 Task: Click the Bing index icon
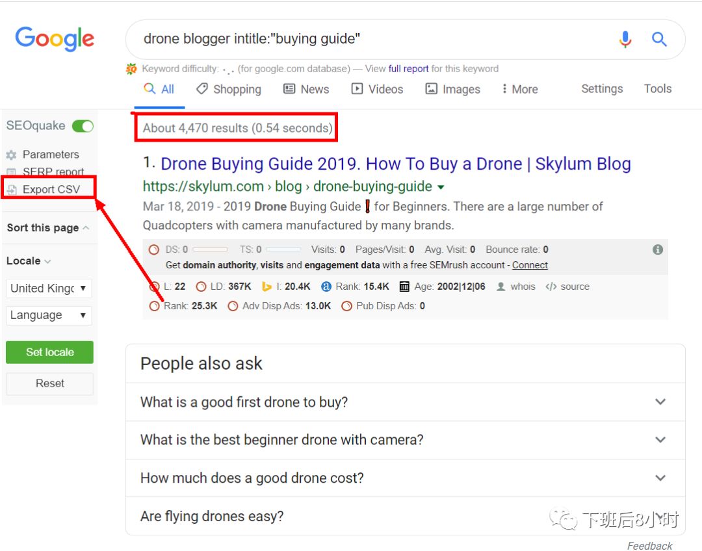(267, 287)
